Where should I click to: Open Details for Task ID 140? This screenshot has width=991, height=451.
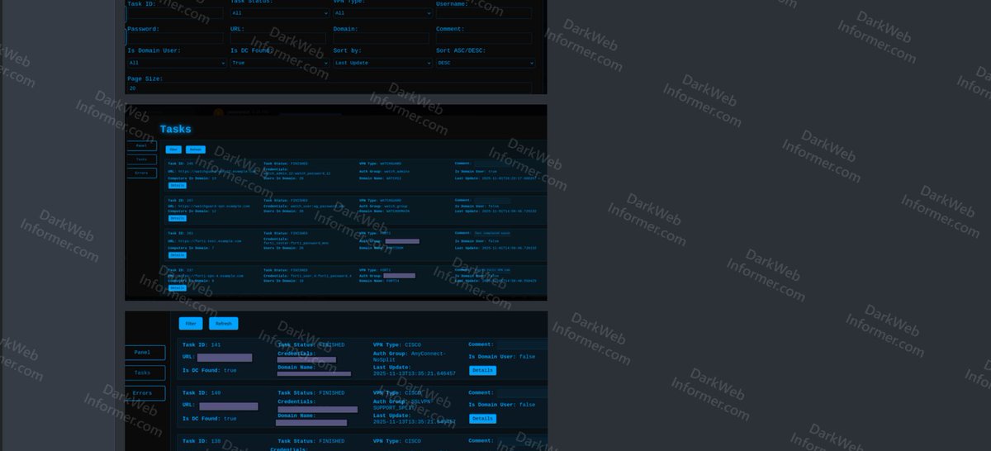point(483,419)
